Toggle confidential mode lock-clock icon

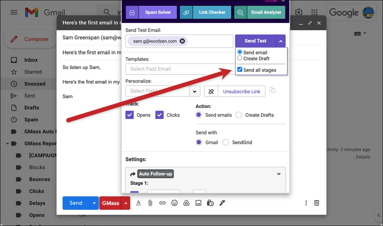pyautogui.click(x=210, y=203)
